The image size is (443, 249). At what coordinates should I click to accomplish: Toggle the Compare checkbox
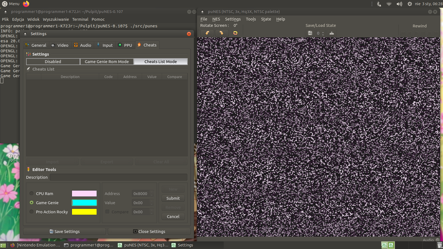point(107,212)
